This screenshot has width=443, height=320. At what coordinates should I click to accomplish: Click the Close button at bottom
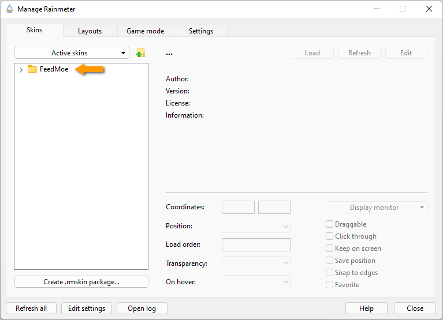pyautogui.click(x=415, y=308)
